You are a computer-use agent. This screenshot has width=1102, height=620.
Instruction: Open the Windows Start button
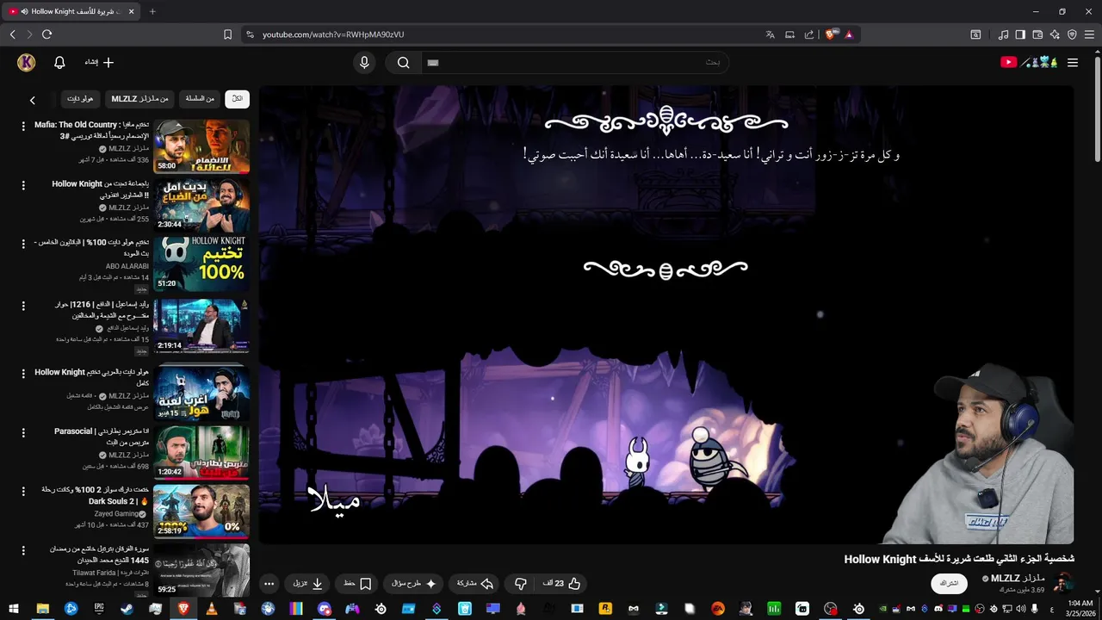tap(13, 608)
